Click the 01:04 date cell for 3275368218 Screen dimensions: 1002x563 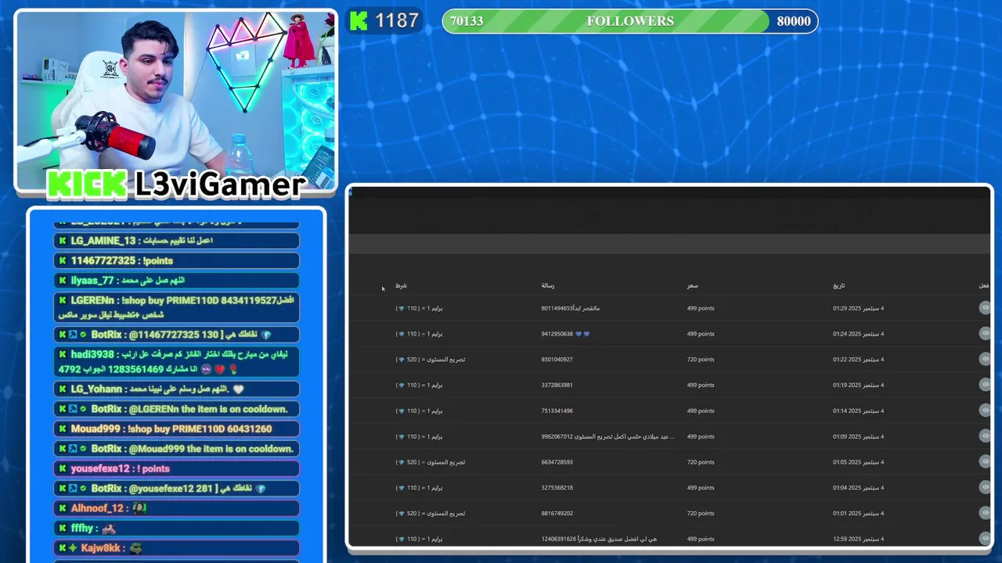click(x=858, y=488)
